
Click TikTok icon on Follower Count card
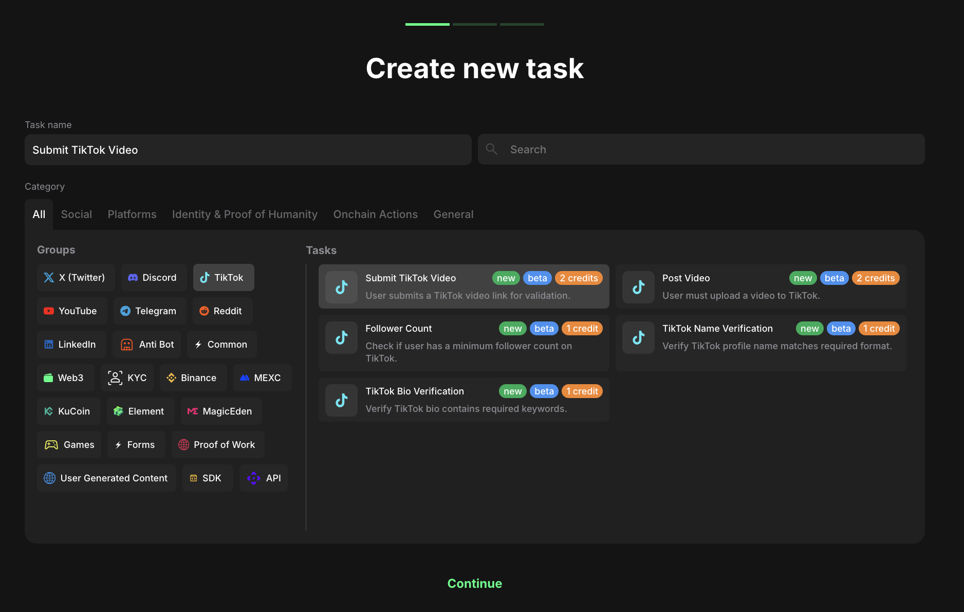(x=341, y=337)
